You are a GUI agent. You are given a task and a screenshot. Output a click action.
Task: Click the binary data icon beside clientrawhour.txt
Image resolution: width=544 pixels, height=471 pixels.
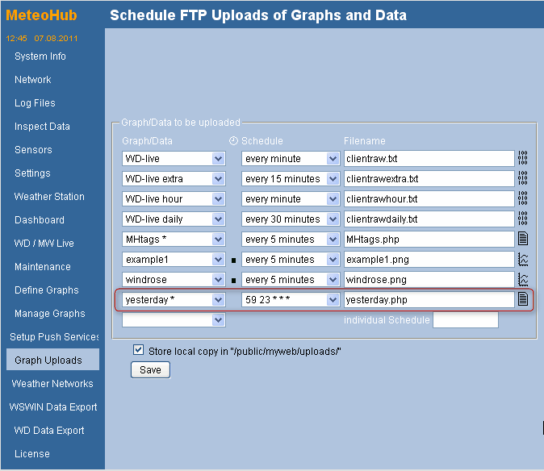[522, 199]
